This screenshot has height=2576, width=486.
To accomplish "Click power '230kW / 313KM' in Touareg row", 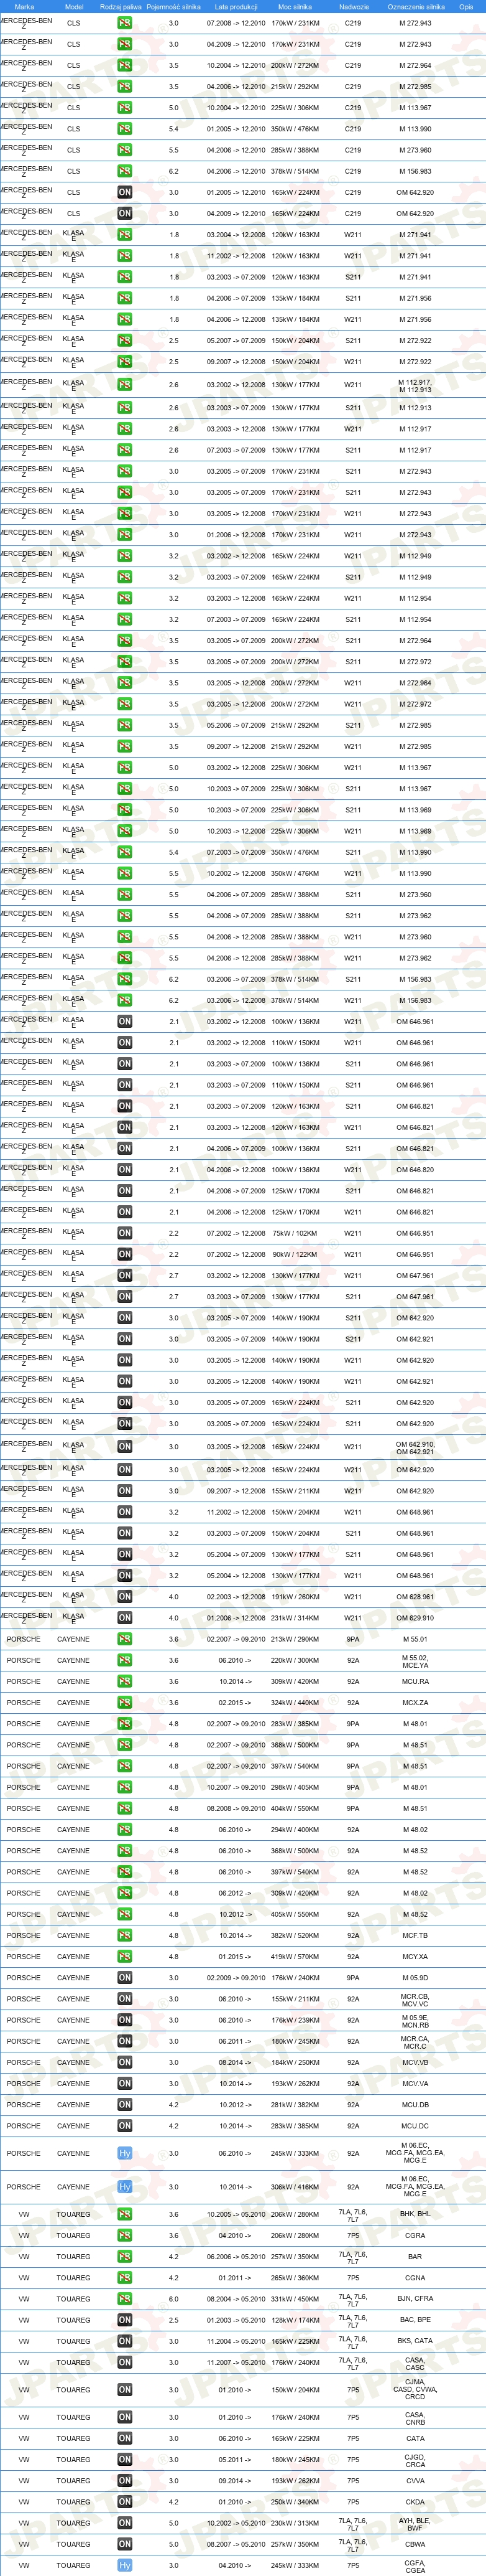I will (295, 2523).
